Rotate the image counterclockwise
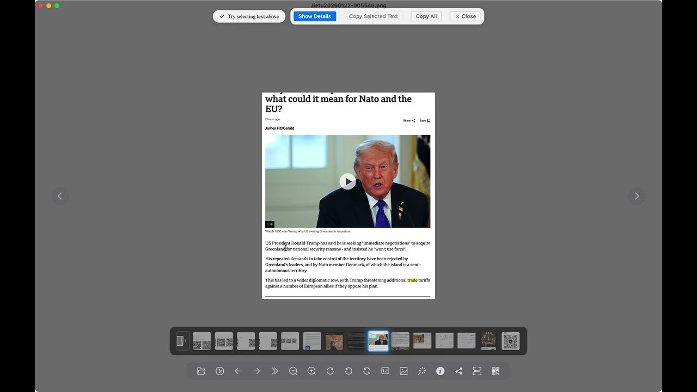Viewport: 697px width, 392px height. (348, 371)
